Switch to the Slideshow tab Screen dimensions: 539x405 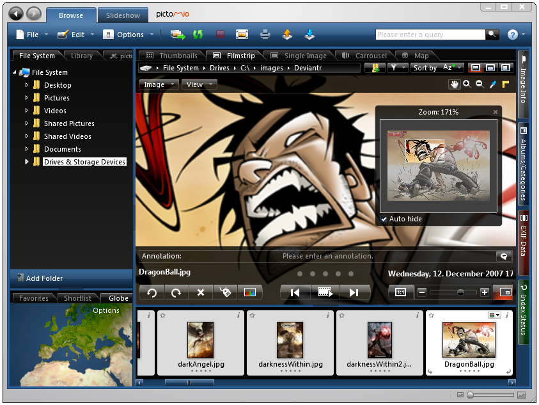(x=123, y=15)
